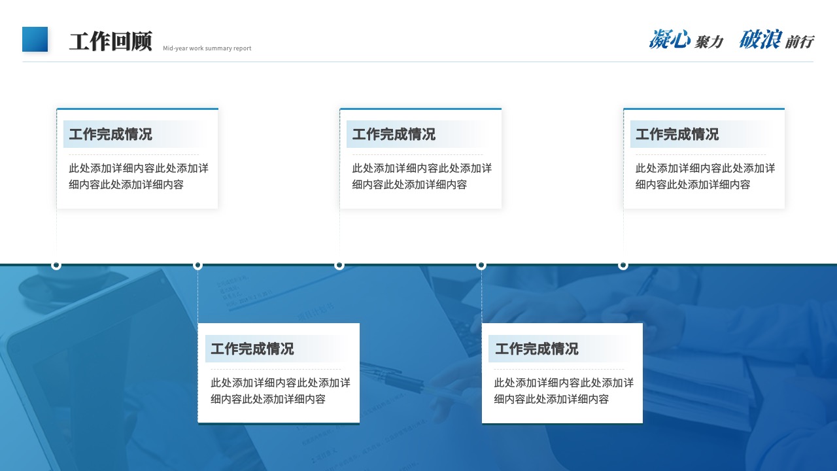Select the "凝心聚力" slogan text
The width and height of the screenshot is (837, 471).
(x=686, y=40)
